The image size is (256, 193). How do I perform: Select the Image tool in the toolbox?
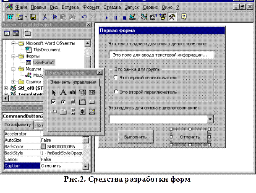[x=92, y=112]
